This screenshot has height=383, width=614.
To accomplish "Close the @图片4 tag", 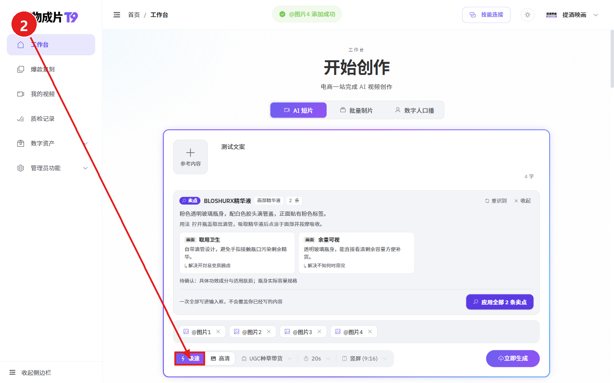I will click(370, 332).
